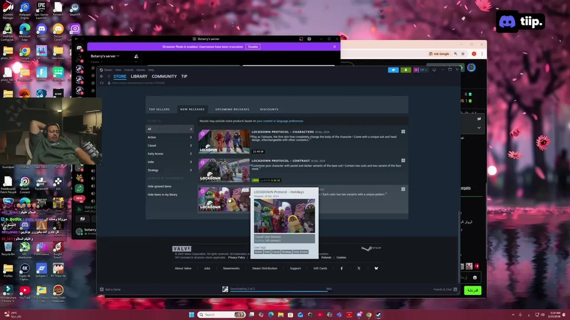
Task: Open Lockdown Protocol - Contrast title
Action: point(281,160)
